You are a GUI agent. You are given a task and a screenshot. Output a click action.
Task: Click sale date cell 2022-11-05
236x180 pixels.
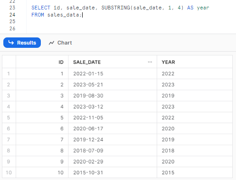(113, 117)
